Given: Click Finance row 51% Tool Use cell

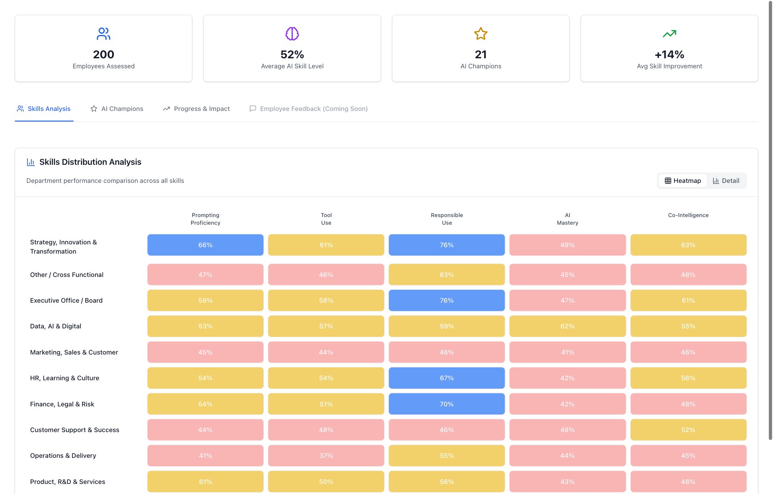Looking at the screenshot, I should coord(326,404).
